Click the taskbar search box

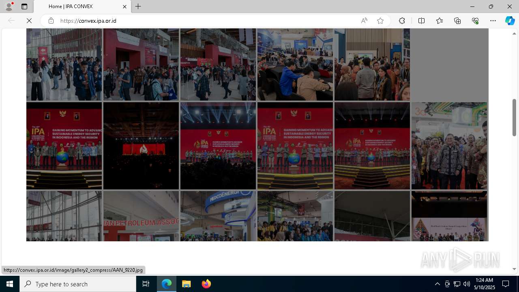[x=78, y=284]
